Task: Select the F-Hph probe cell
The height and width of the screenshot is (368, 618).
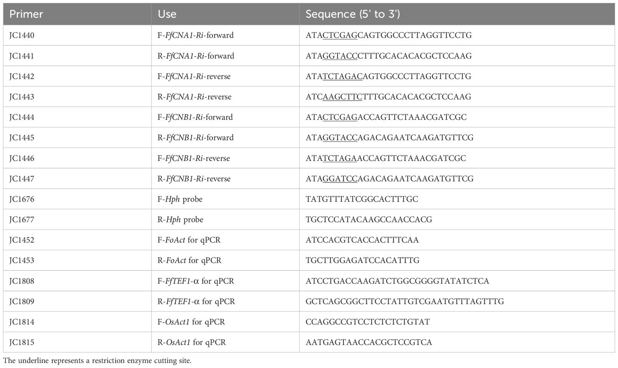Action: 225,199
